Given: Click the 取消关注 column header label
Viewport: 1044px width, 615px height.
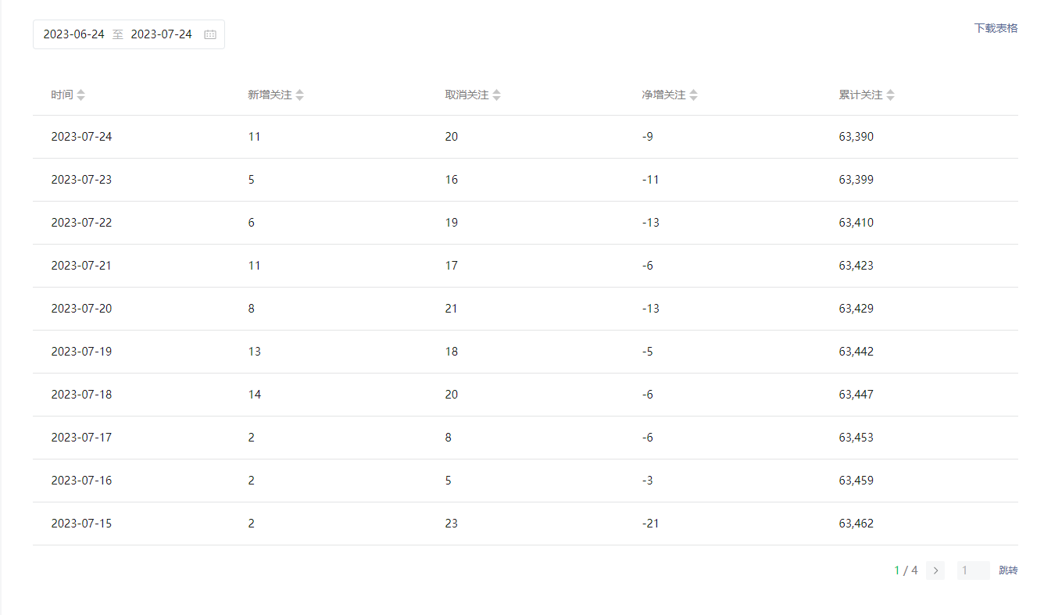Looking at the screenshot, I should pyautogui.click(x=467, y=95).
